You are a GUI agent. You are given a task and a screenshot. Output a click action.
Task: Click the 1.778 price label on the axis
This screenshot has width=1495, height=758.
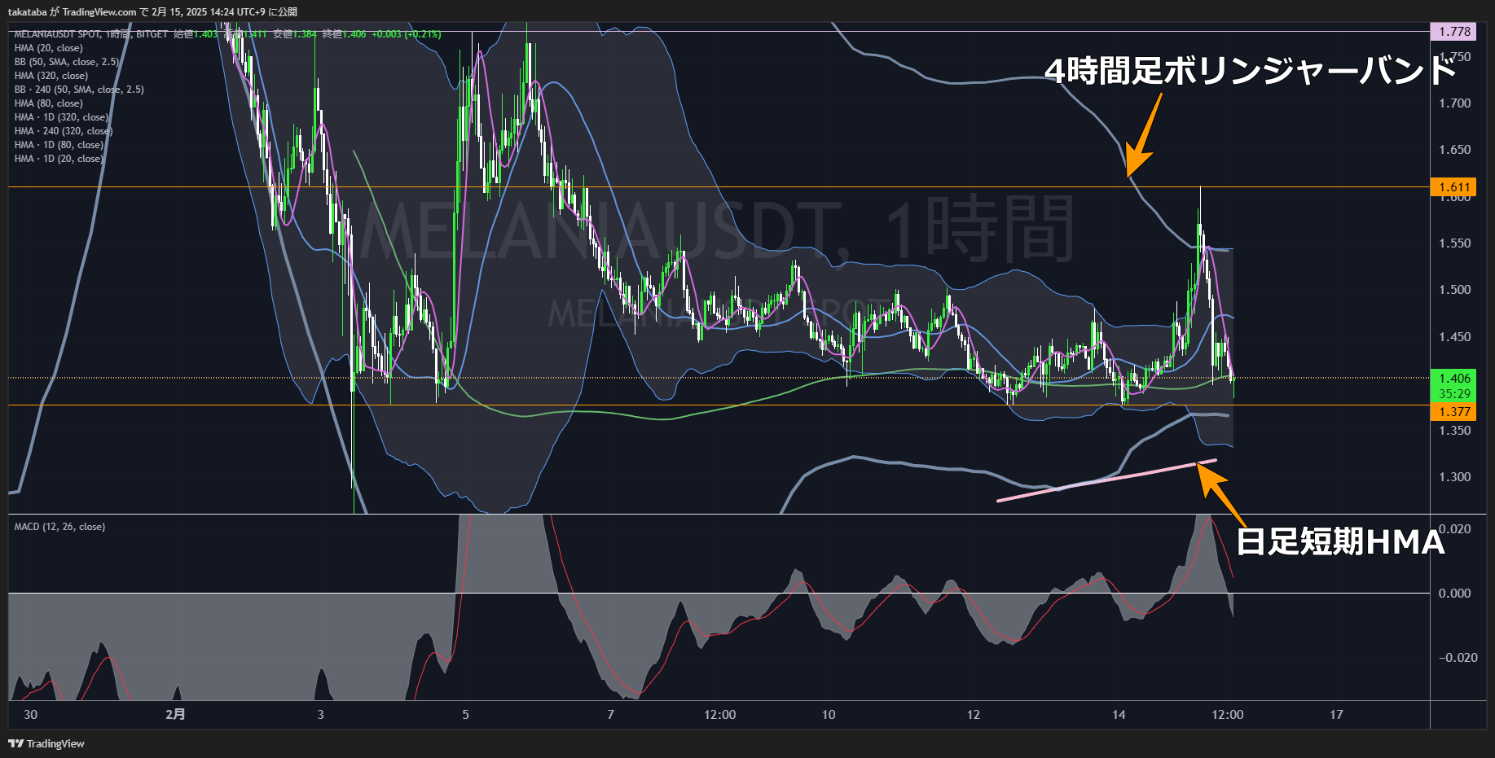click(1453, 32)
